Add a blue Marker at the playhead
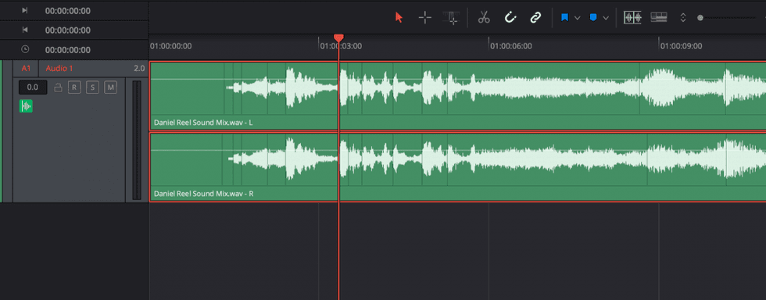Screen dimensions: 766x300 point(593,18)
